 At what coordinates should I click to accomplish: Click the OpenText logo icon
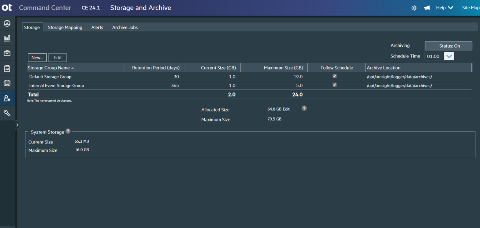tap(7, 7)
